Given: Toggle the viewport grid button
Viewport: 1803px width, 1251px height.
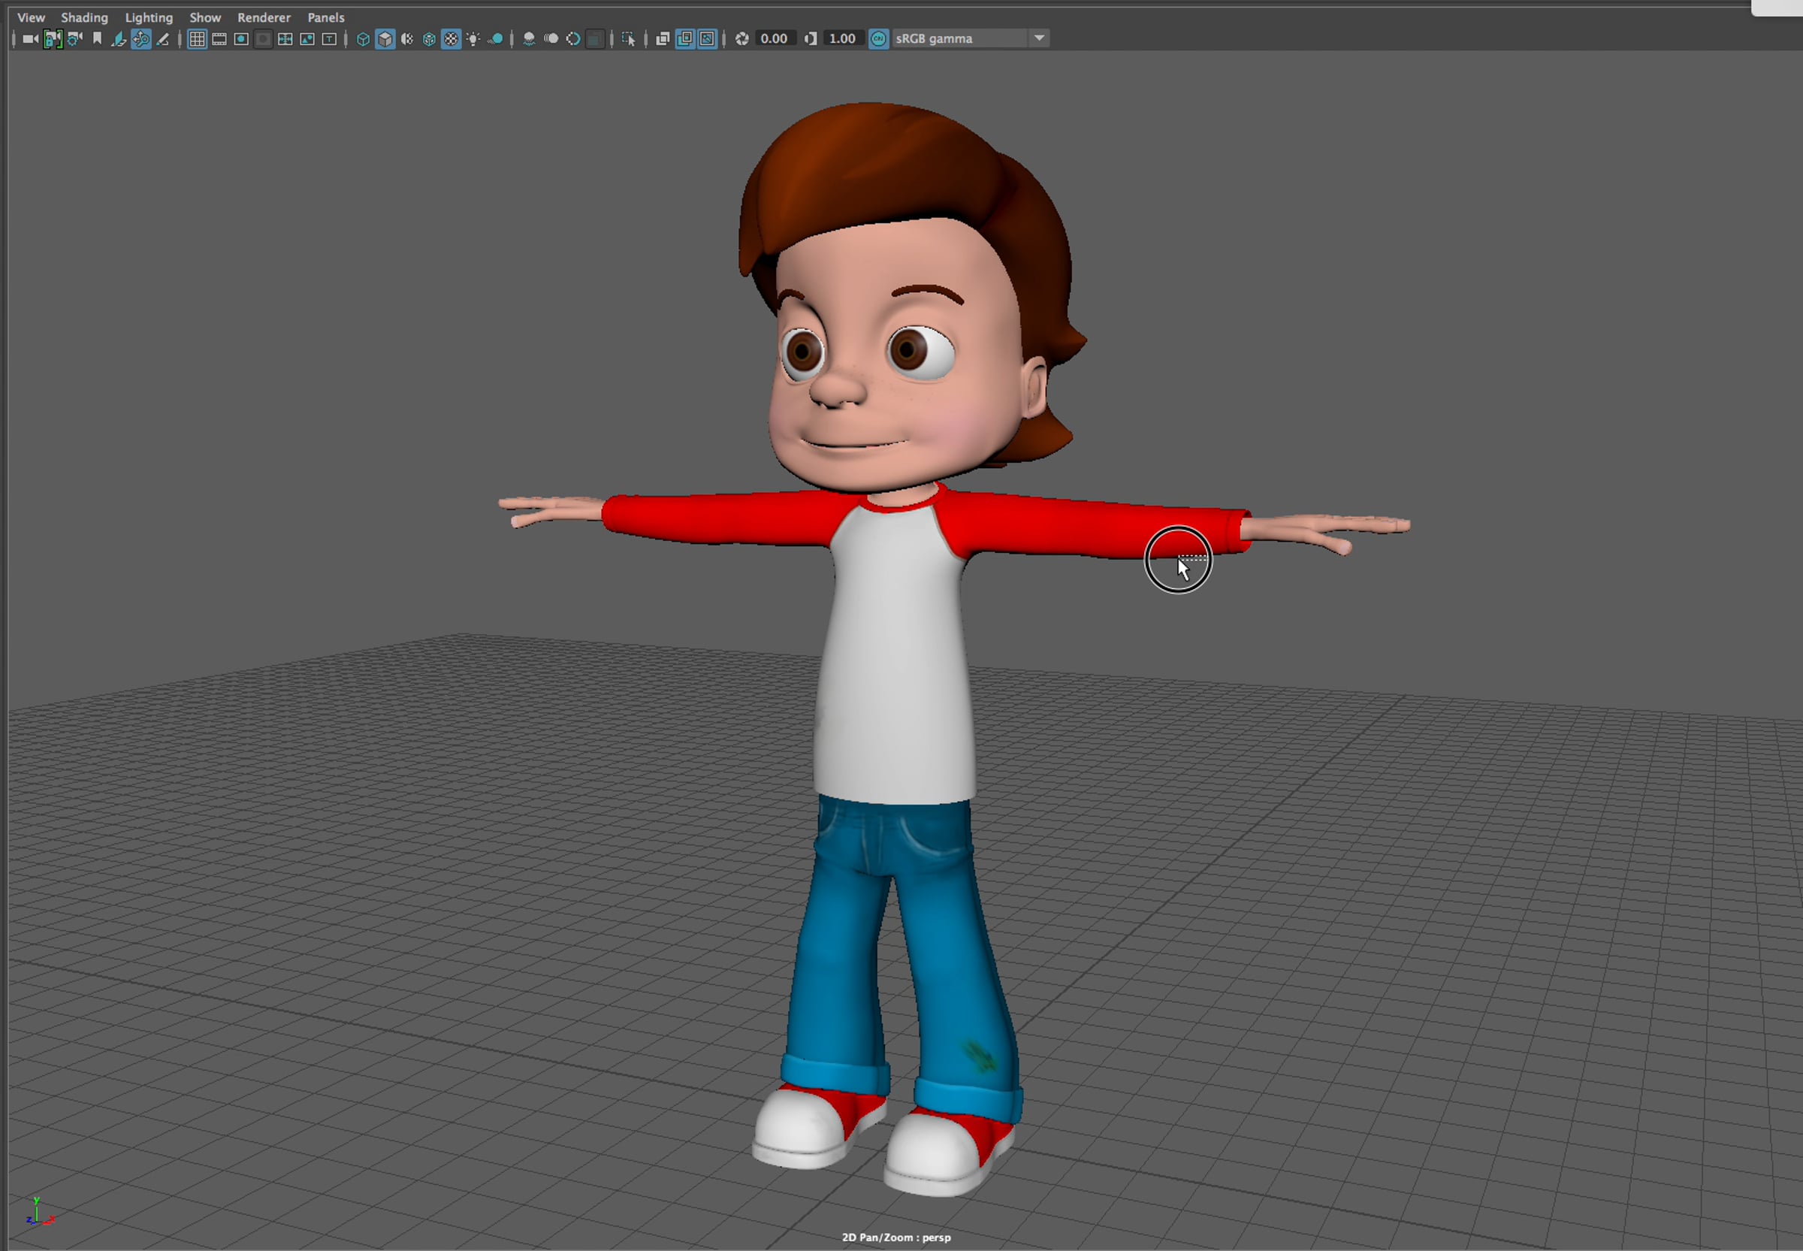Looking at the screenshot, I should pos(198,38).
